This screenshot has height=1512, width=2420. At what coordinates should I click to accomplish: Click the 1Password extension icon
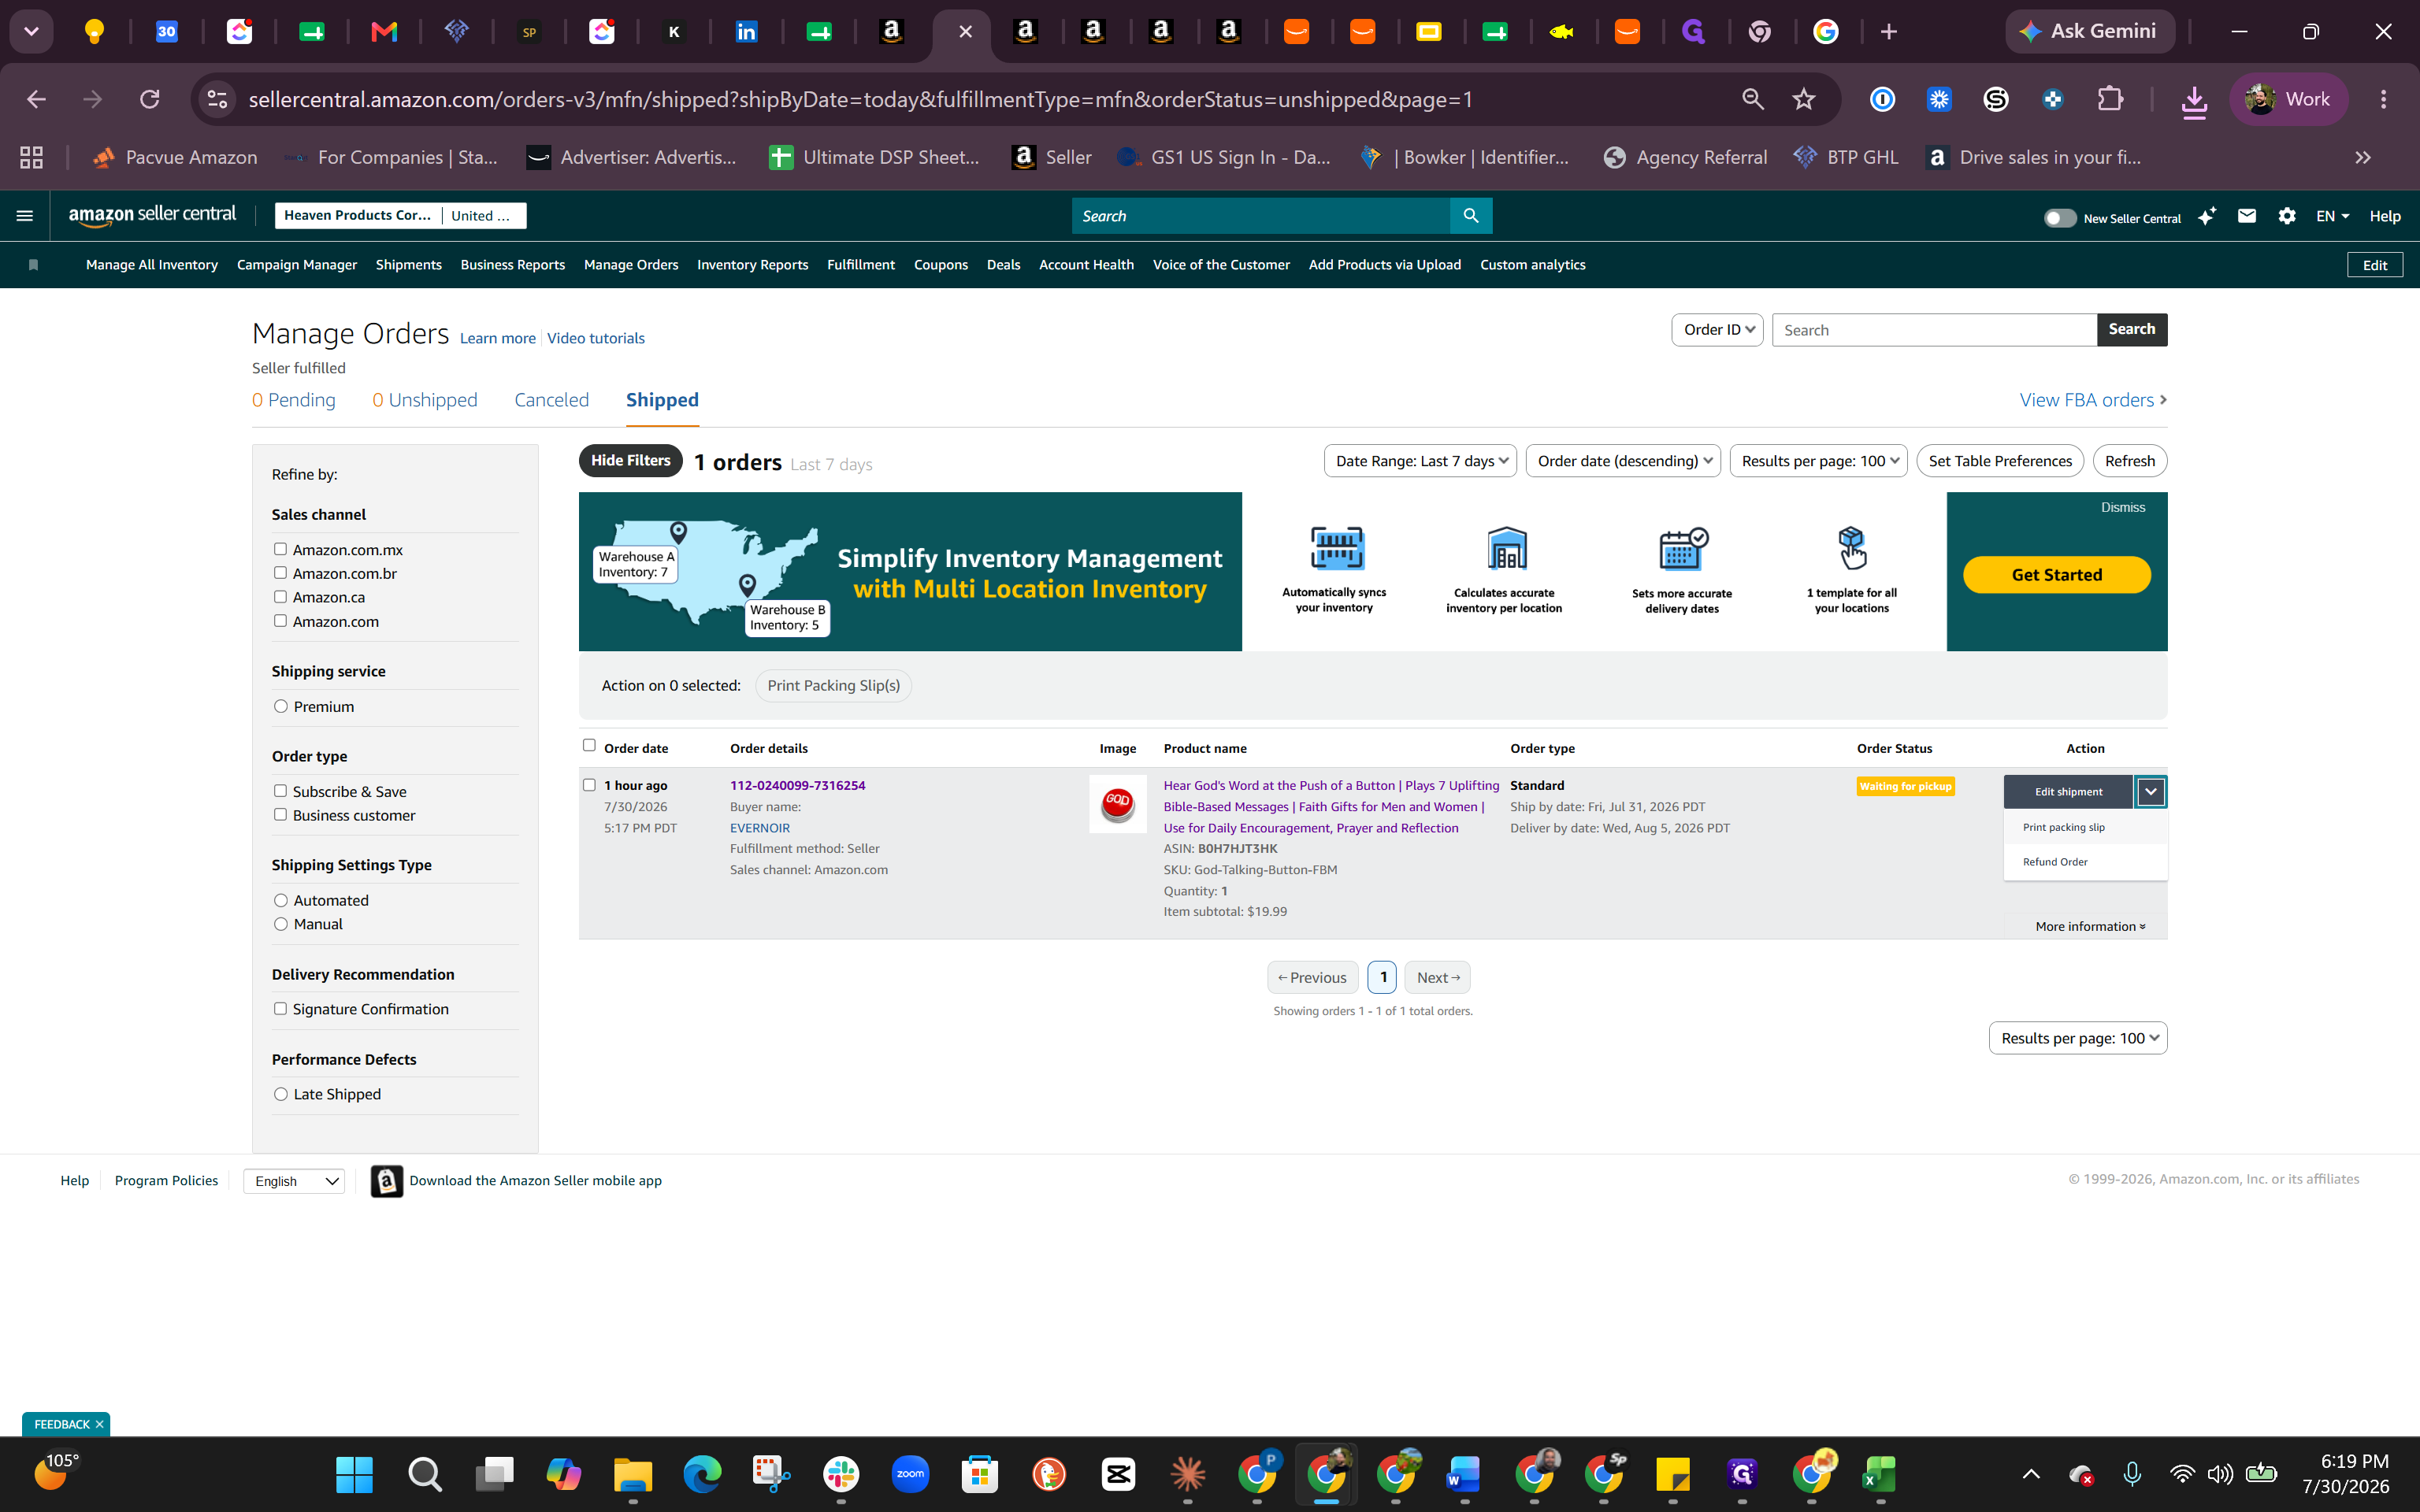click(x=1883, y=99)
